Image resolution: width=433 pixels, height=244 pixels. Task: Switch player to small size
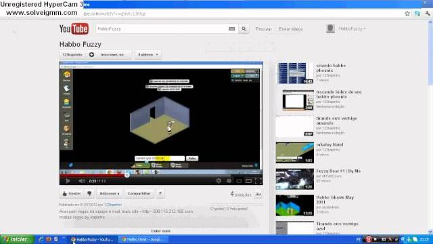(239, 181)
